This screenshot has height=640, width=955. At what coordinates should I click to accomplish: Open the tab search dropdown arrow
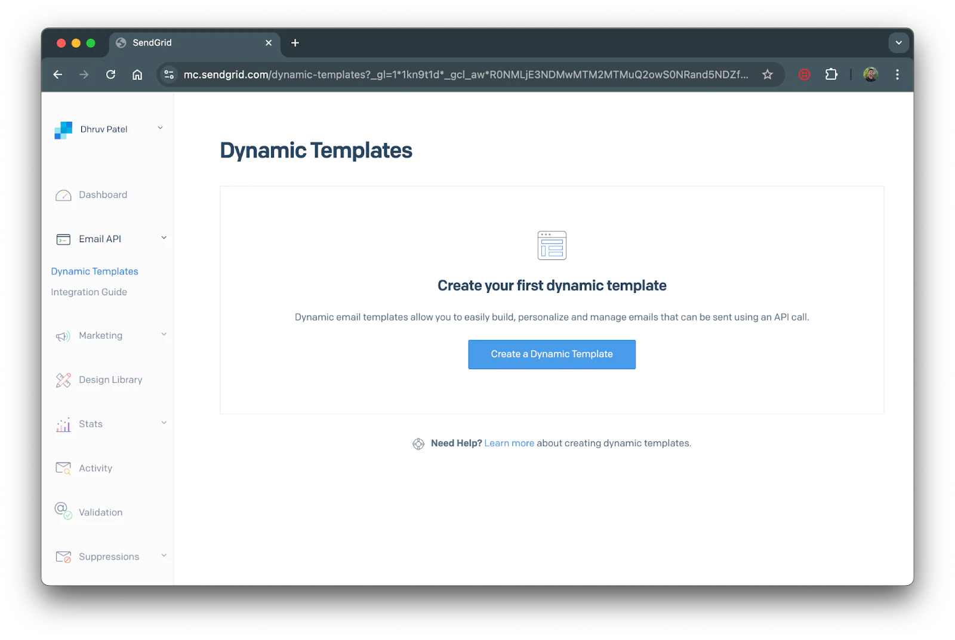tap(899, 43)
